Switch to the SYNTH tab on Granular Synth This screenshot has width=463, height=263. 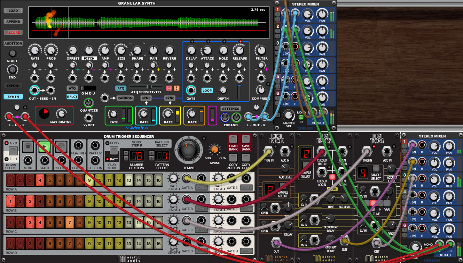[x=13, y=97]
